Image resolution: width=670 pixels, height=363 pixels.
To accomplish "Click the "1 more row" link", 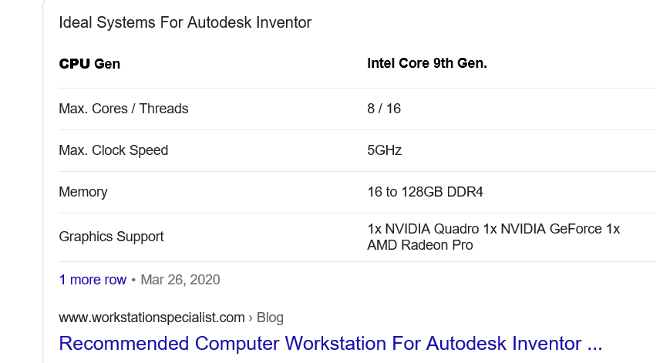I will 93,280.
